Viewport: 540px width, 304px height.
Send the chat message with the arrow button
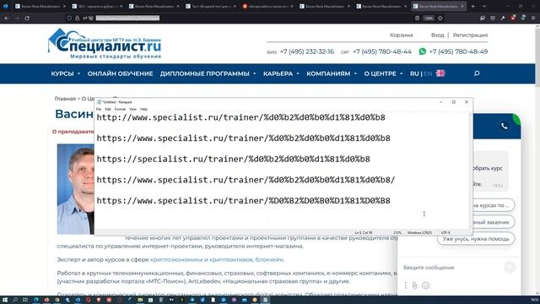510,267
